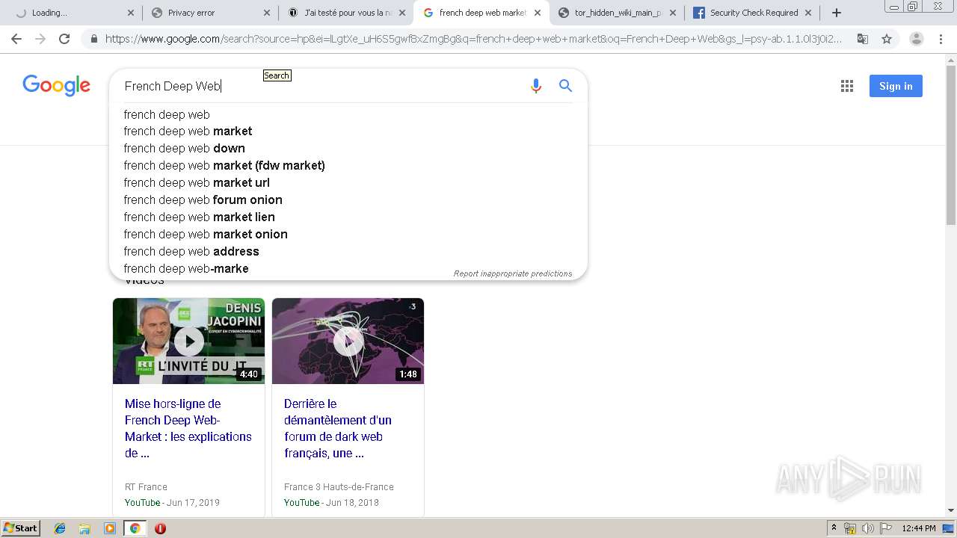Click in the French Deep Web search field
957x538 pixels.
(321, 86)
